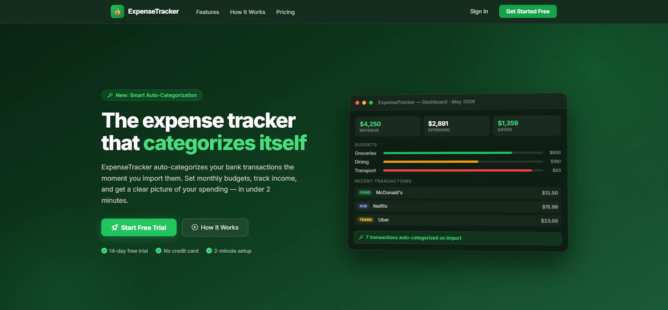Click the $190 Dining budget value

pos(556,161)
